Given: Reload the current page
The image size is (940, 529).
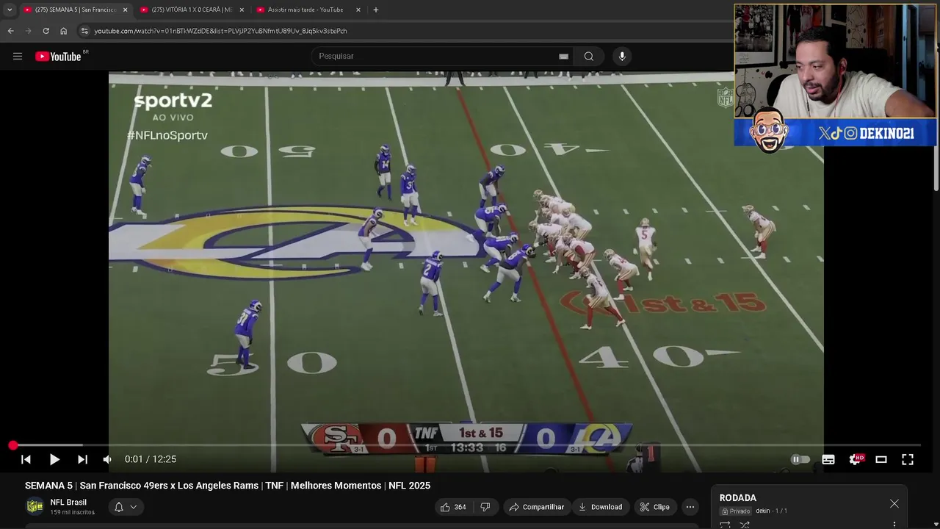Looking at the screenshot, I should (46, 31).
